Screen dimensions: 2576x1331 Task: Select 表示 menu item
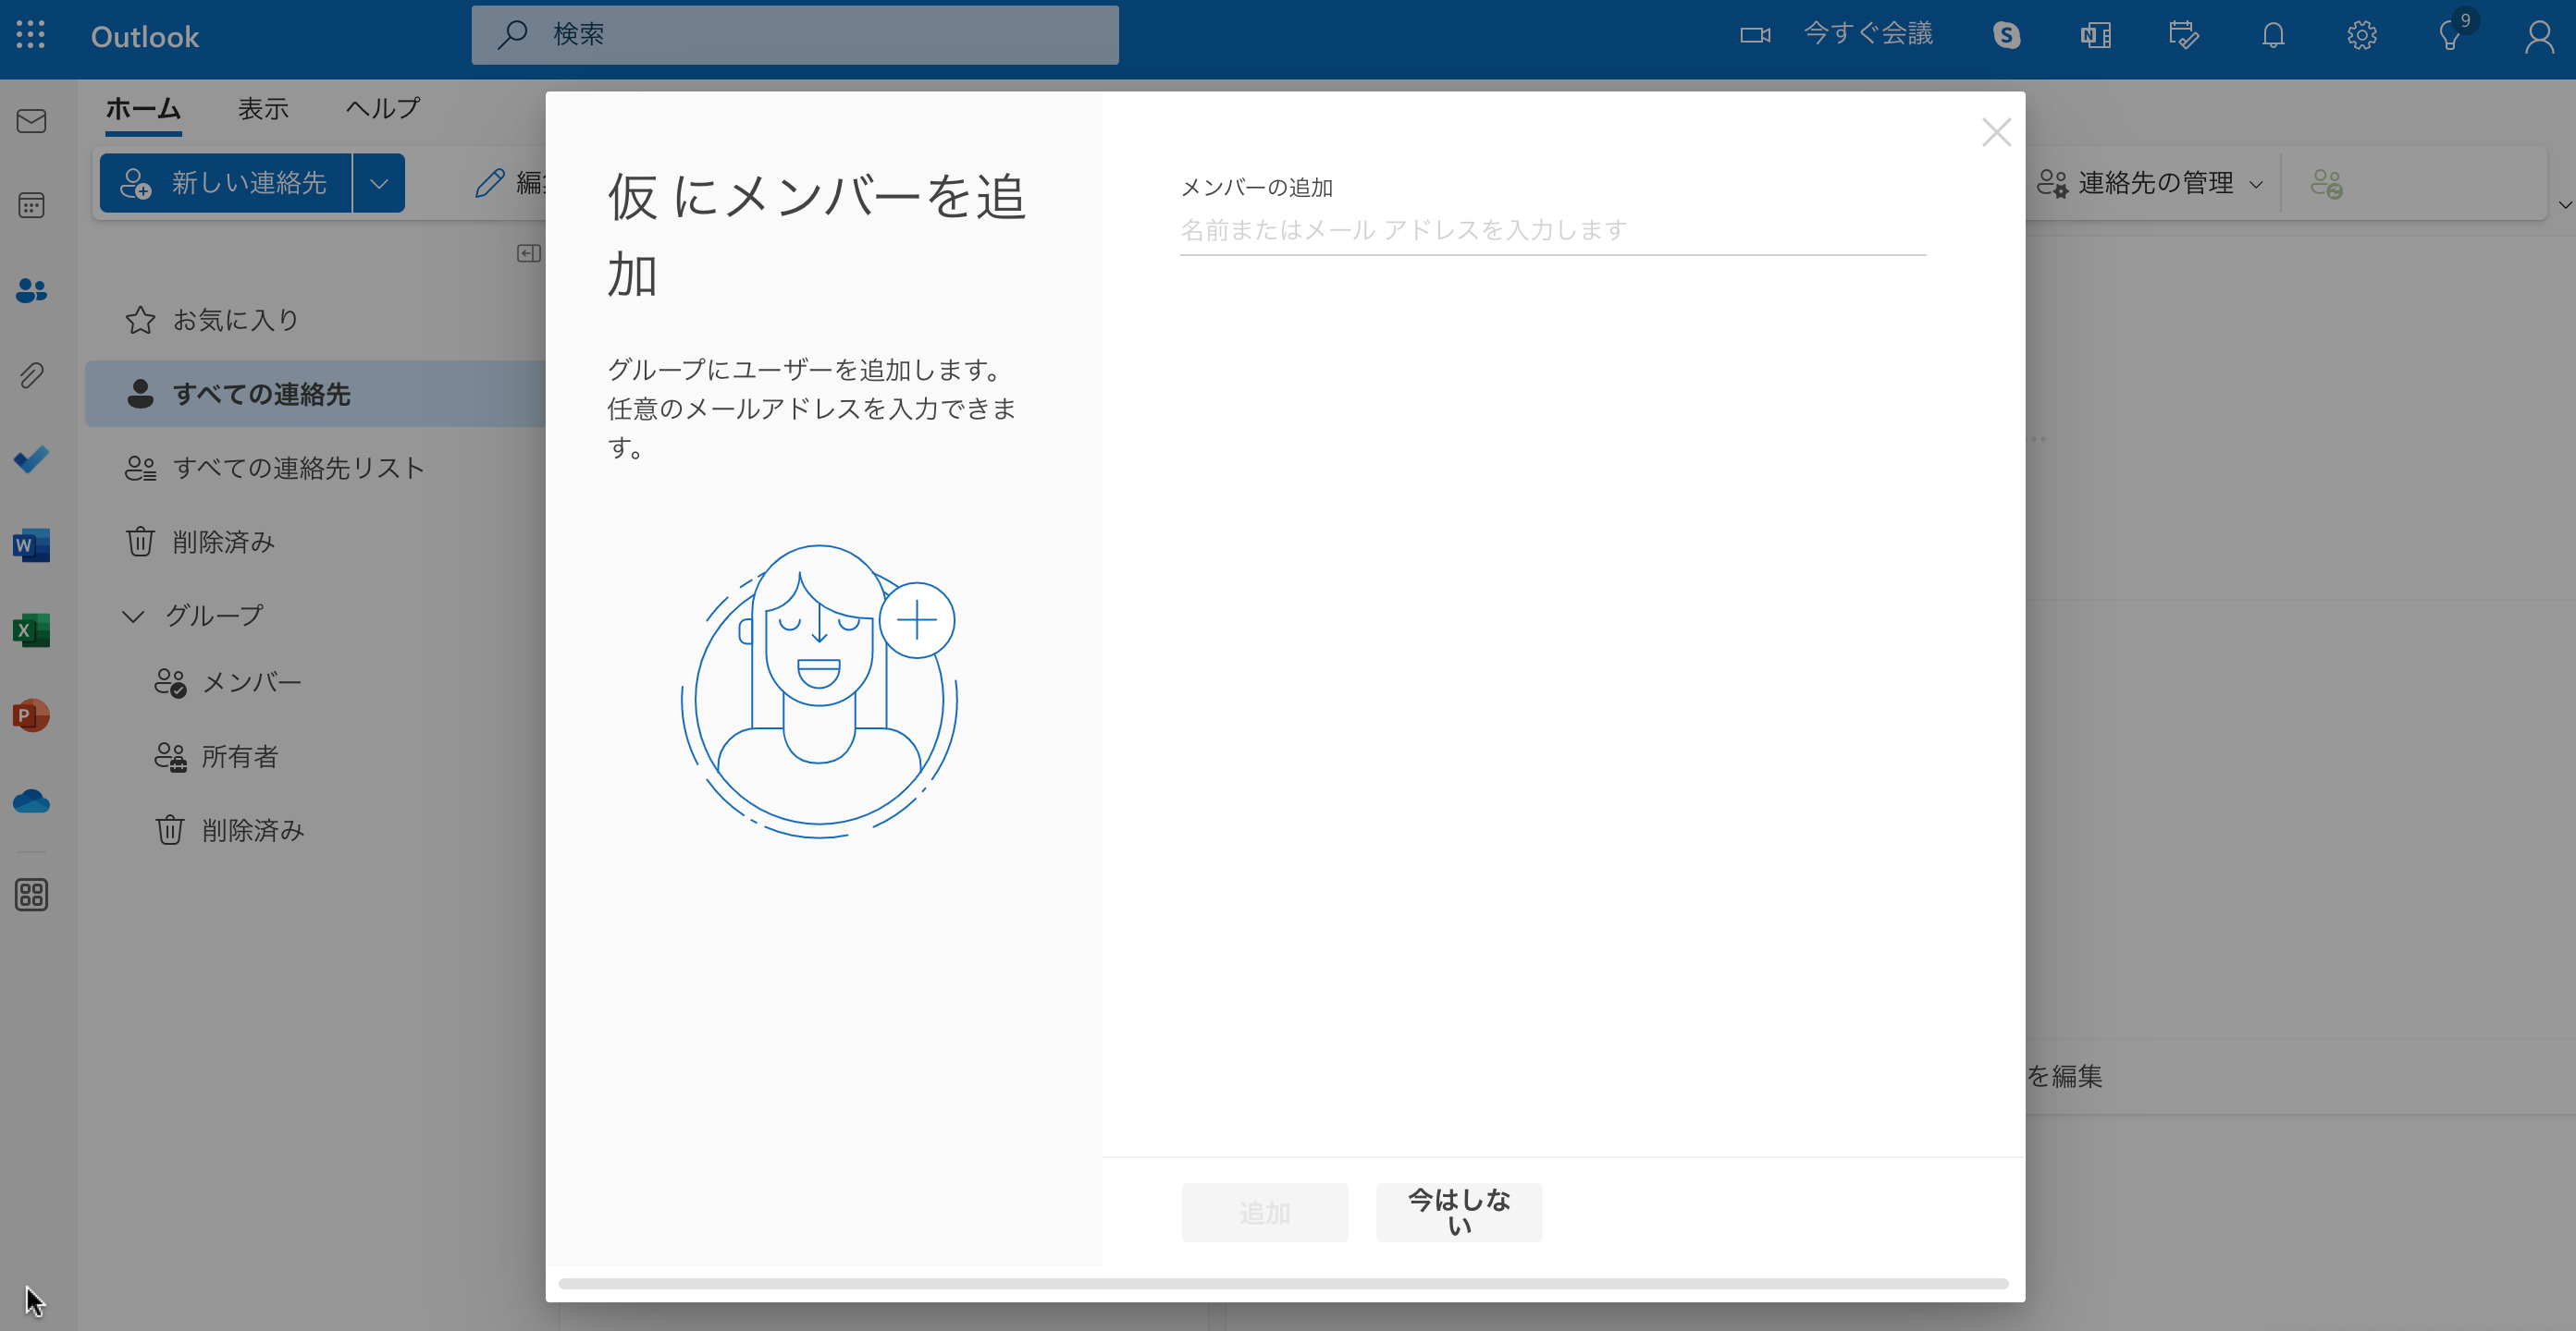[264, 109]
